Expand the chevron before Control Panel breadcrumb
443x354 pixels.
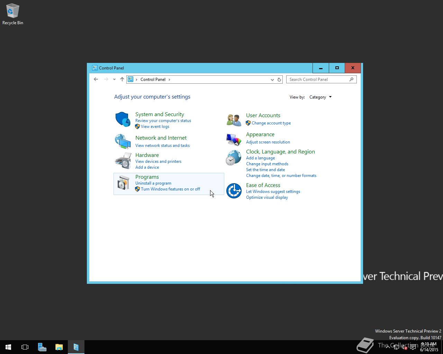click(x=137, y=80)
